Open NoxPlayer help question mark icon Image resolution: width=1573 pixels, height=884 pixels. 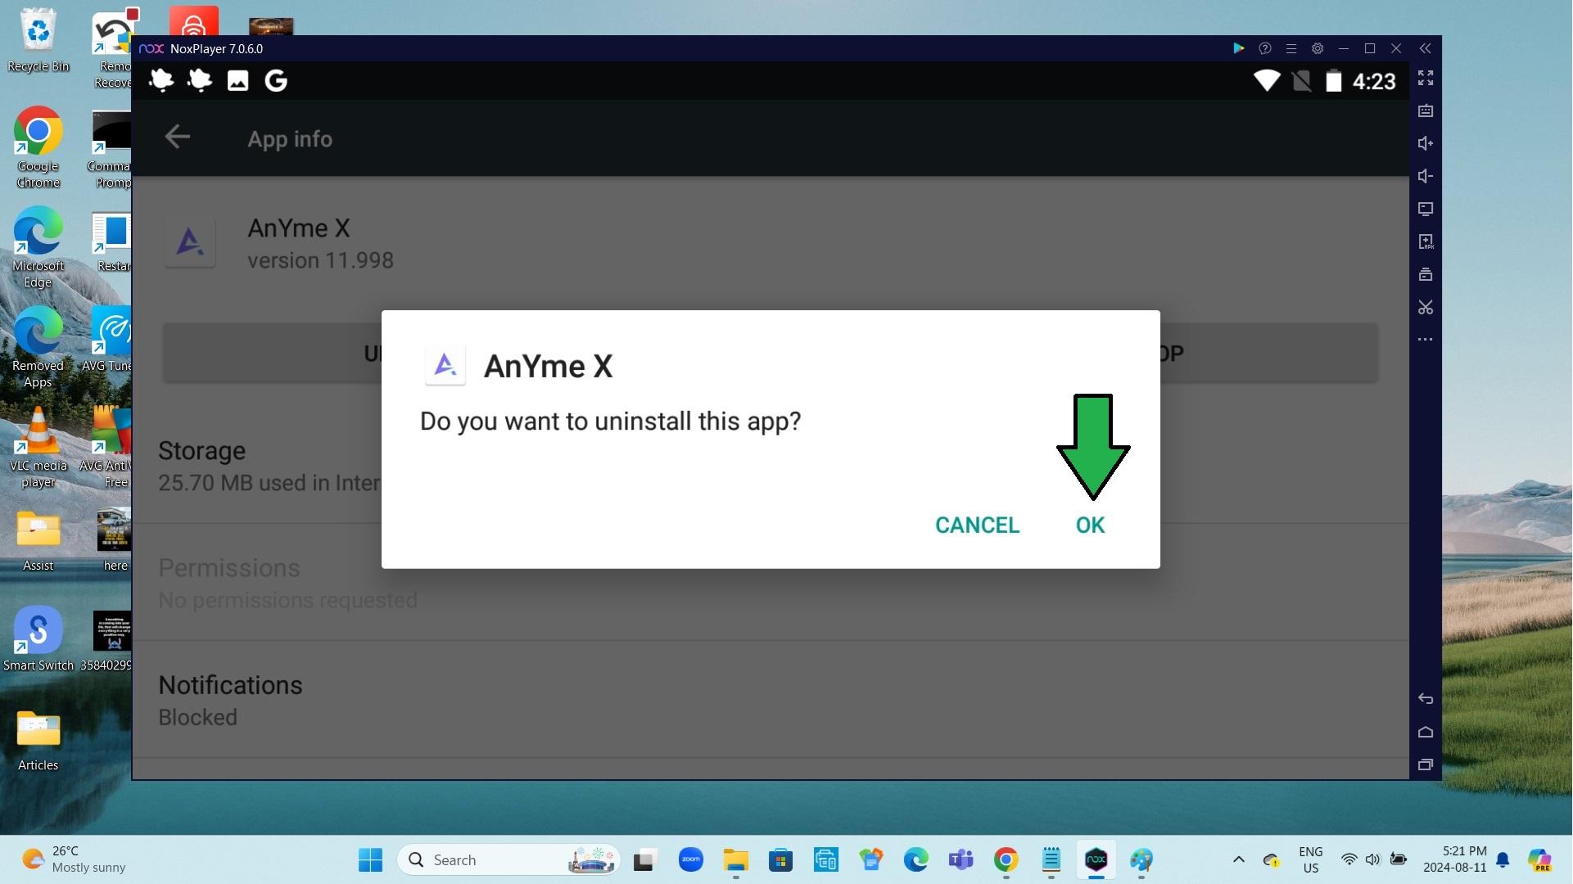(x=1265, y=48)
